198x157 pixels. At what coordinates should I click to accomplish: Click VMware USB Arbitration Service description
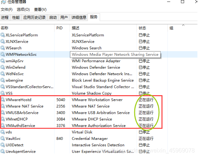click(101, 113)
